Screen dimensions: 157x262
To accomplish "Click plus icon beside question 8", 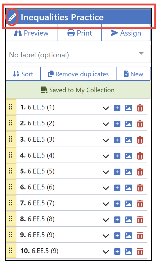I will [x=117, y=219].
